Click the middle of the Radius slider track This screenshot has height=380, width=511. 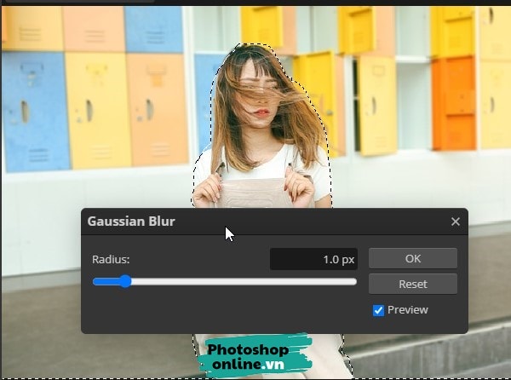225,281
